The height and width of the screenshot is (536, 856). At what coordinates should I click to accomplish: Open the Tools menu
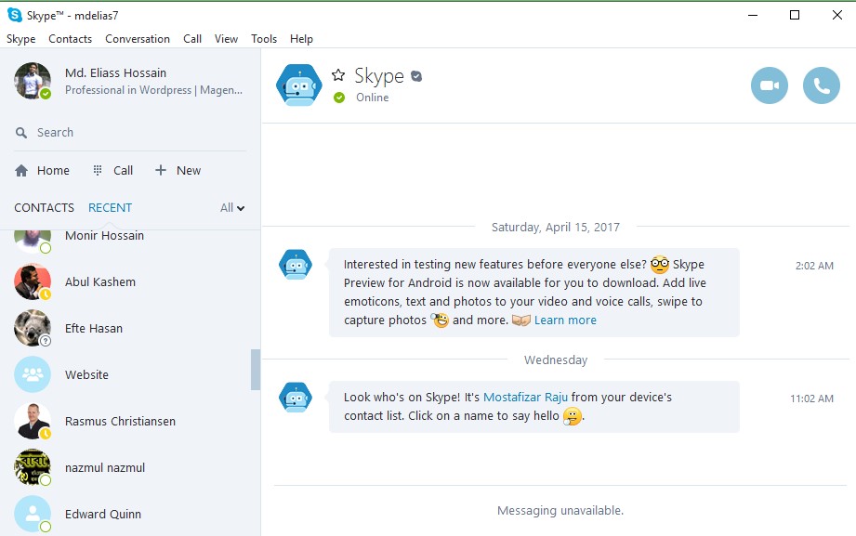coord(264,39)
